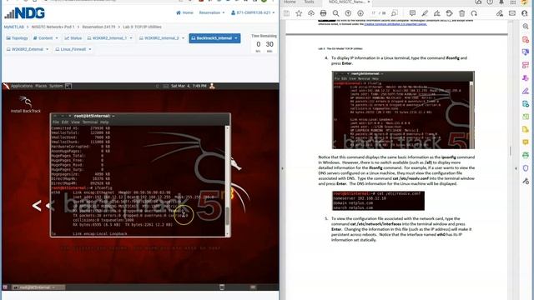Open the find text tool
Image resolution: width=534 pixels, height=300 pixels.
(394, 13)
